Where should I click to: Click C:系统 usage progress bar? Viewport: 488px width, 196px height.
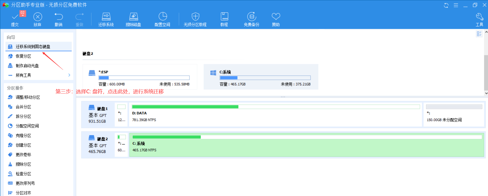point(265,78)
